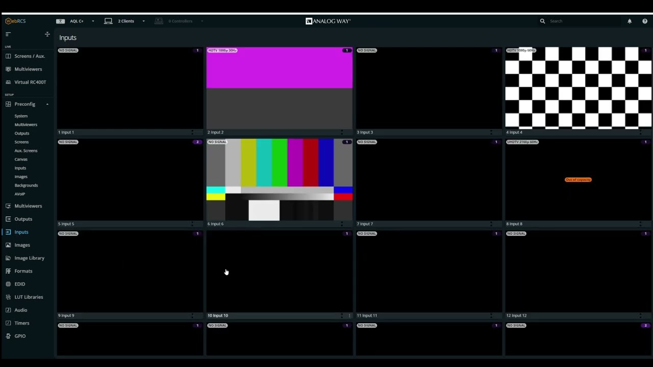This screenshot has width=653, height=367.
Task: Click the magnifier search icon
Action: click(x=542, y=21)
